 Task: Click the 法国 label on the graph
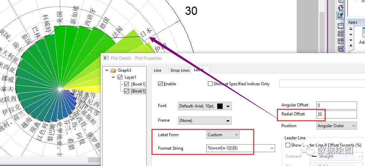[x=117, y=32]
